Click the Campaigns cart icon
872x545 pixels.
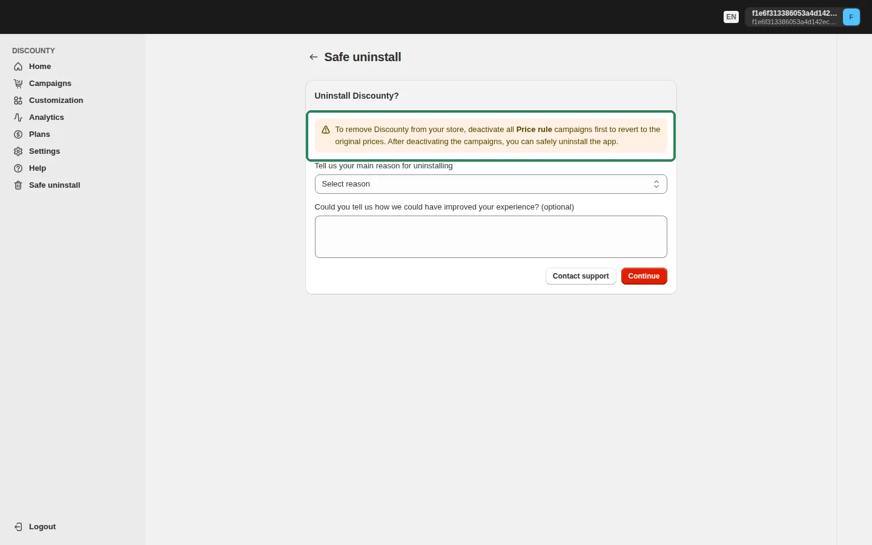(18, 84)
